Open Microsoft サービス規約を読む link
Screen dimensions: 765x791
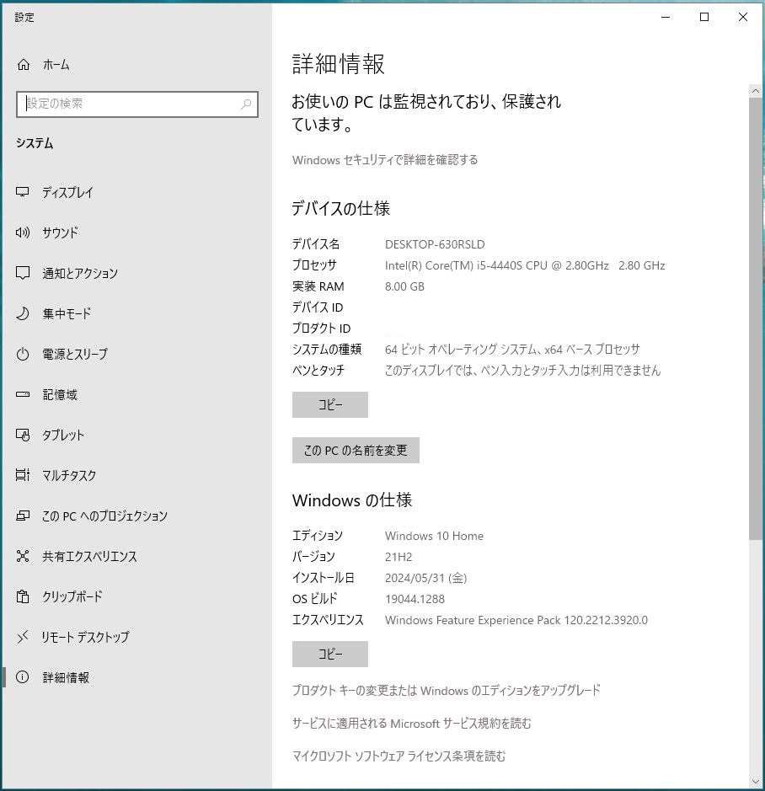(411, 724)
